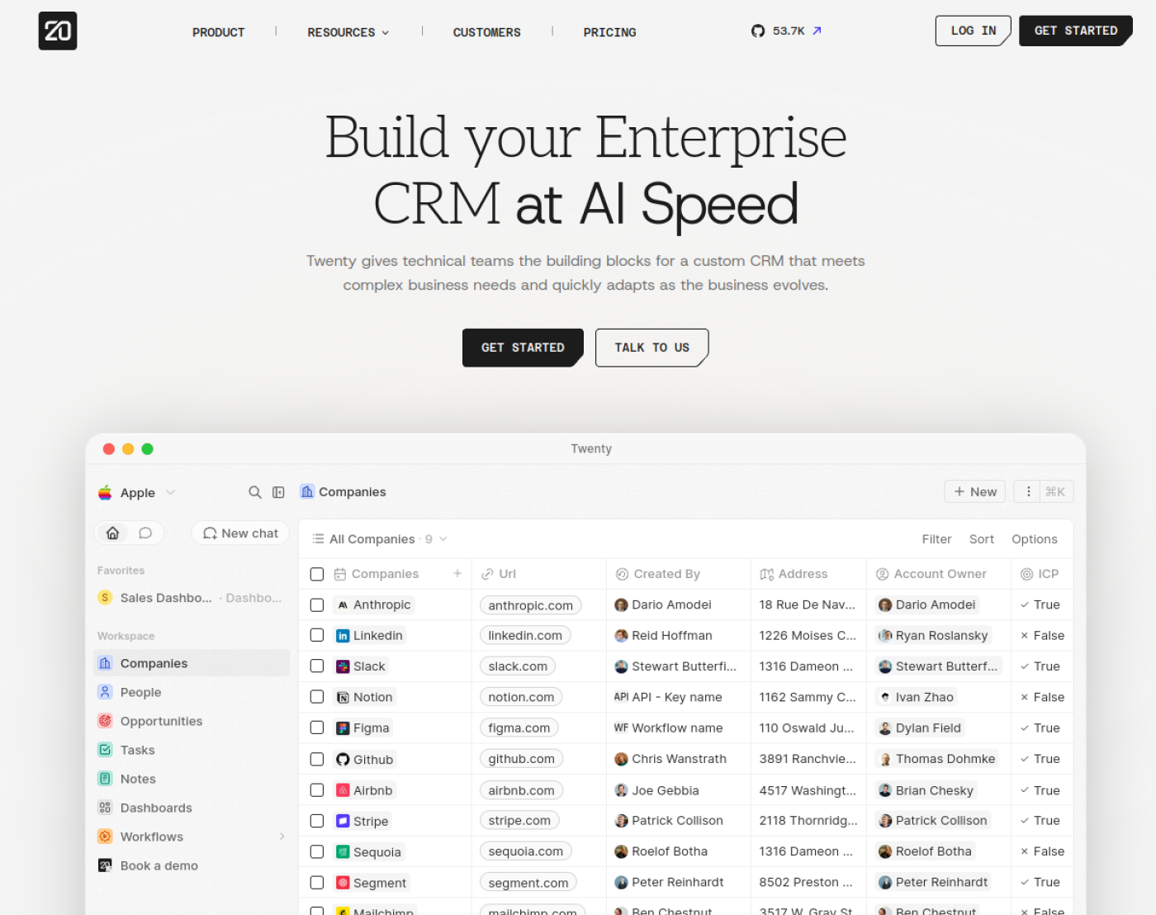Click the ⌘K command shortcut button
Viewport: 1156px width, 915px height.
pos(1055,491)
